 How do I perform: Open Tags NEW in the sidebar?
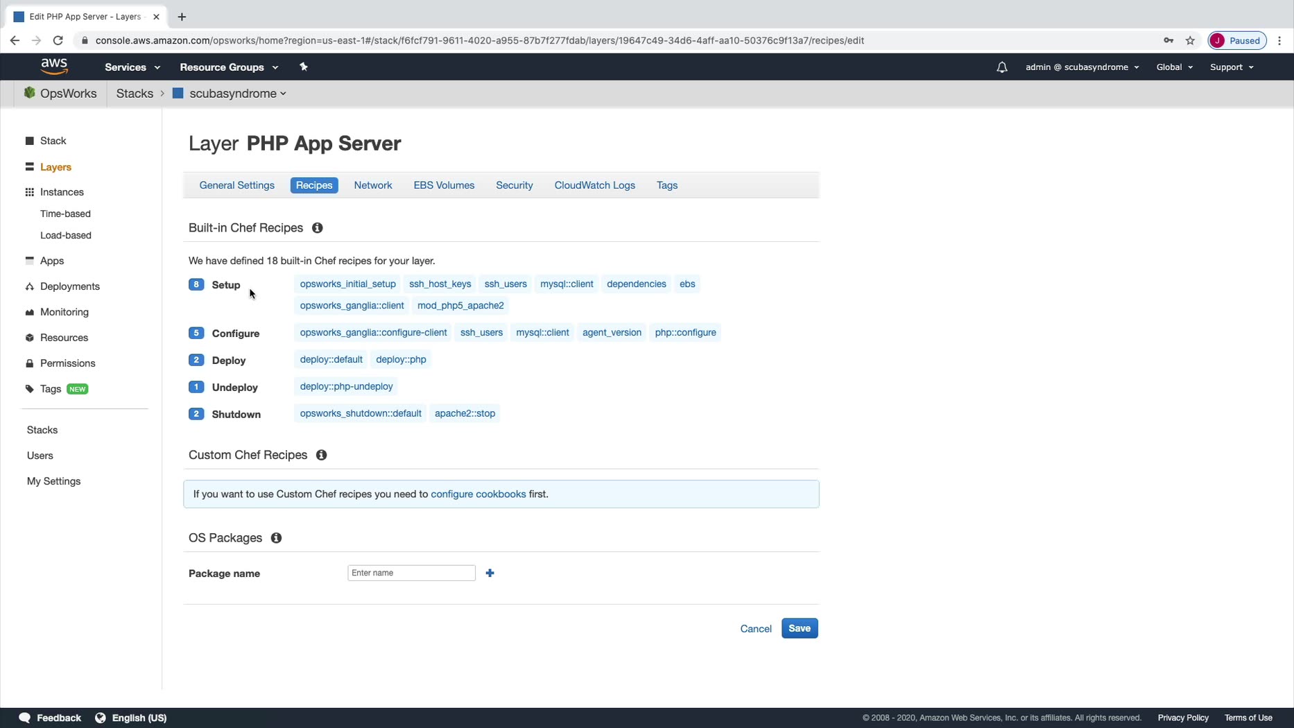point(57,389)
